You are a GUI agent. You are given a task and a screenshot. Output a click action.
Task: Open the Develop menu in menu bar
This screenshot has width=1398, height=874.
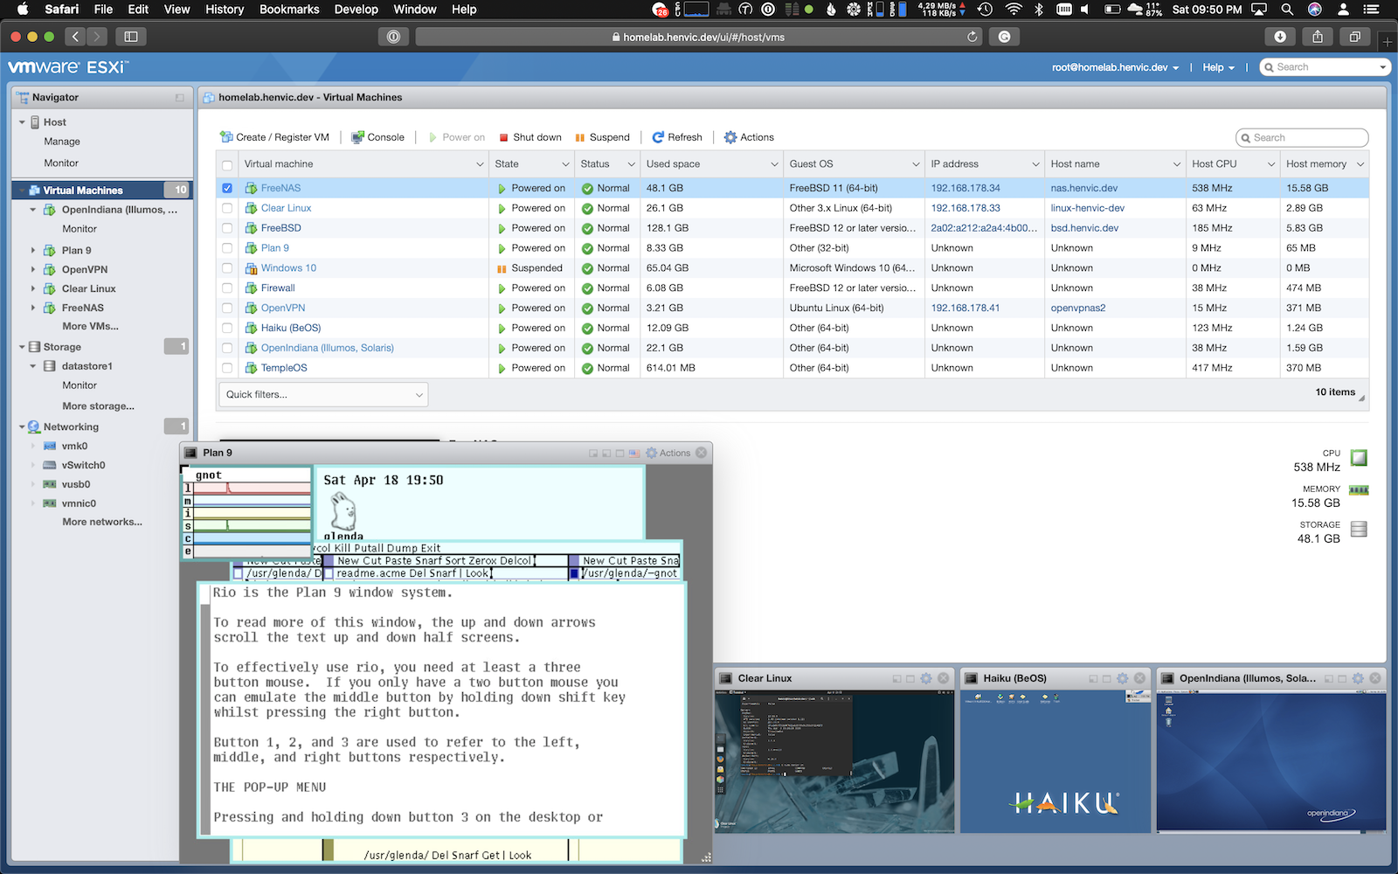356,10
